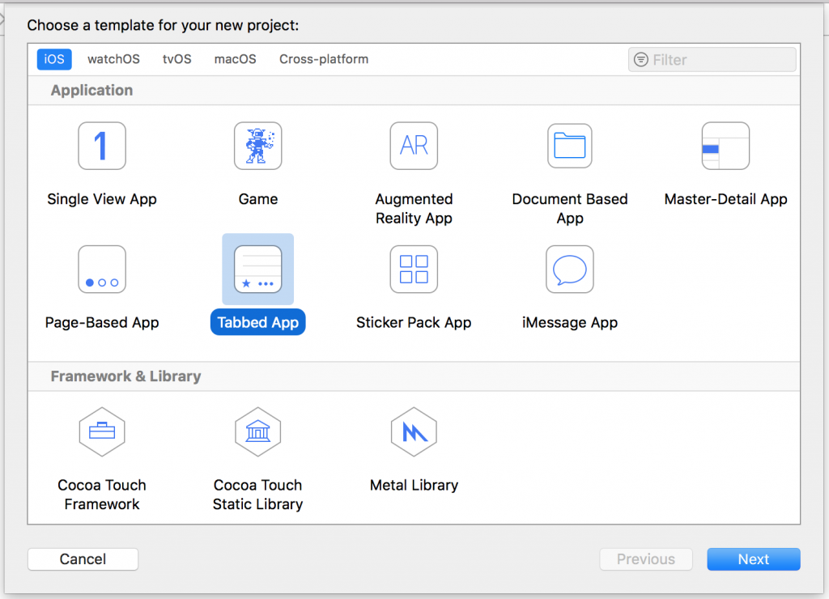Switch to the tvOS tab

(177, 59)
